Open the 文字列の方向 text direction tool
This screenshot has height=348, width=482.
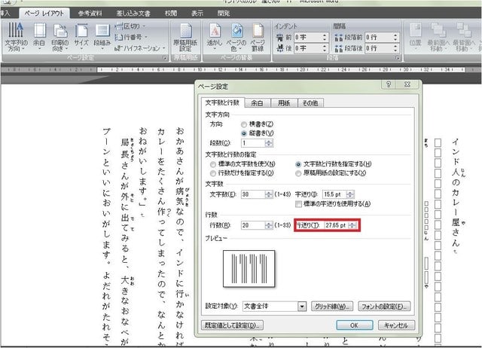click(16, 38)
